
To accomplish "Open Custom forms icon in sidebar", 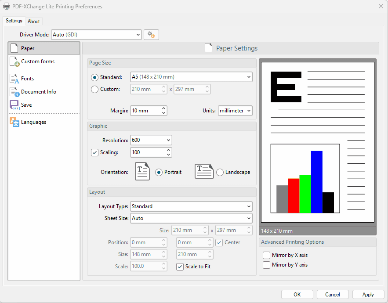I will tap(14, 62).
